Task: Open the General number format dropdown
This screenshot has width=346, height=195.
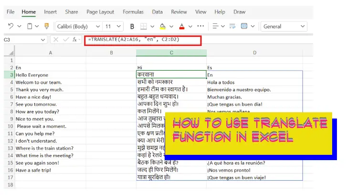Action: tap(284, 27)
